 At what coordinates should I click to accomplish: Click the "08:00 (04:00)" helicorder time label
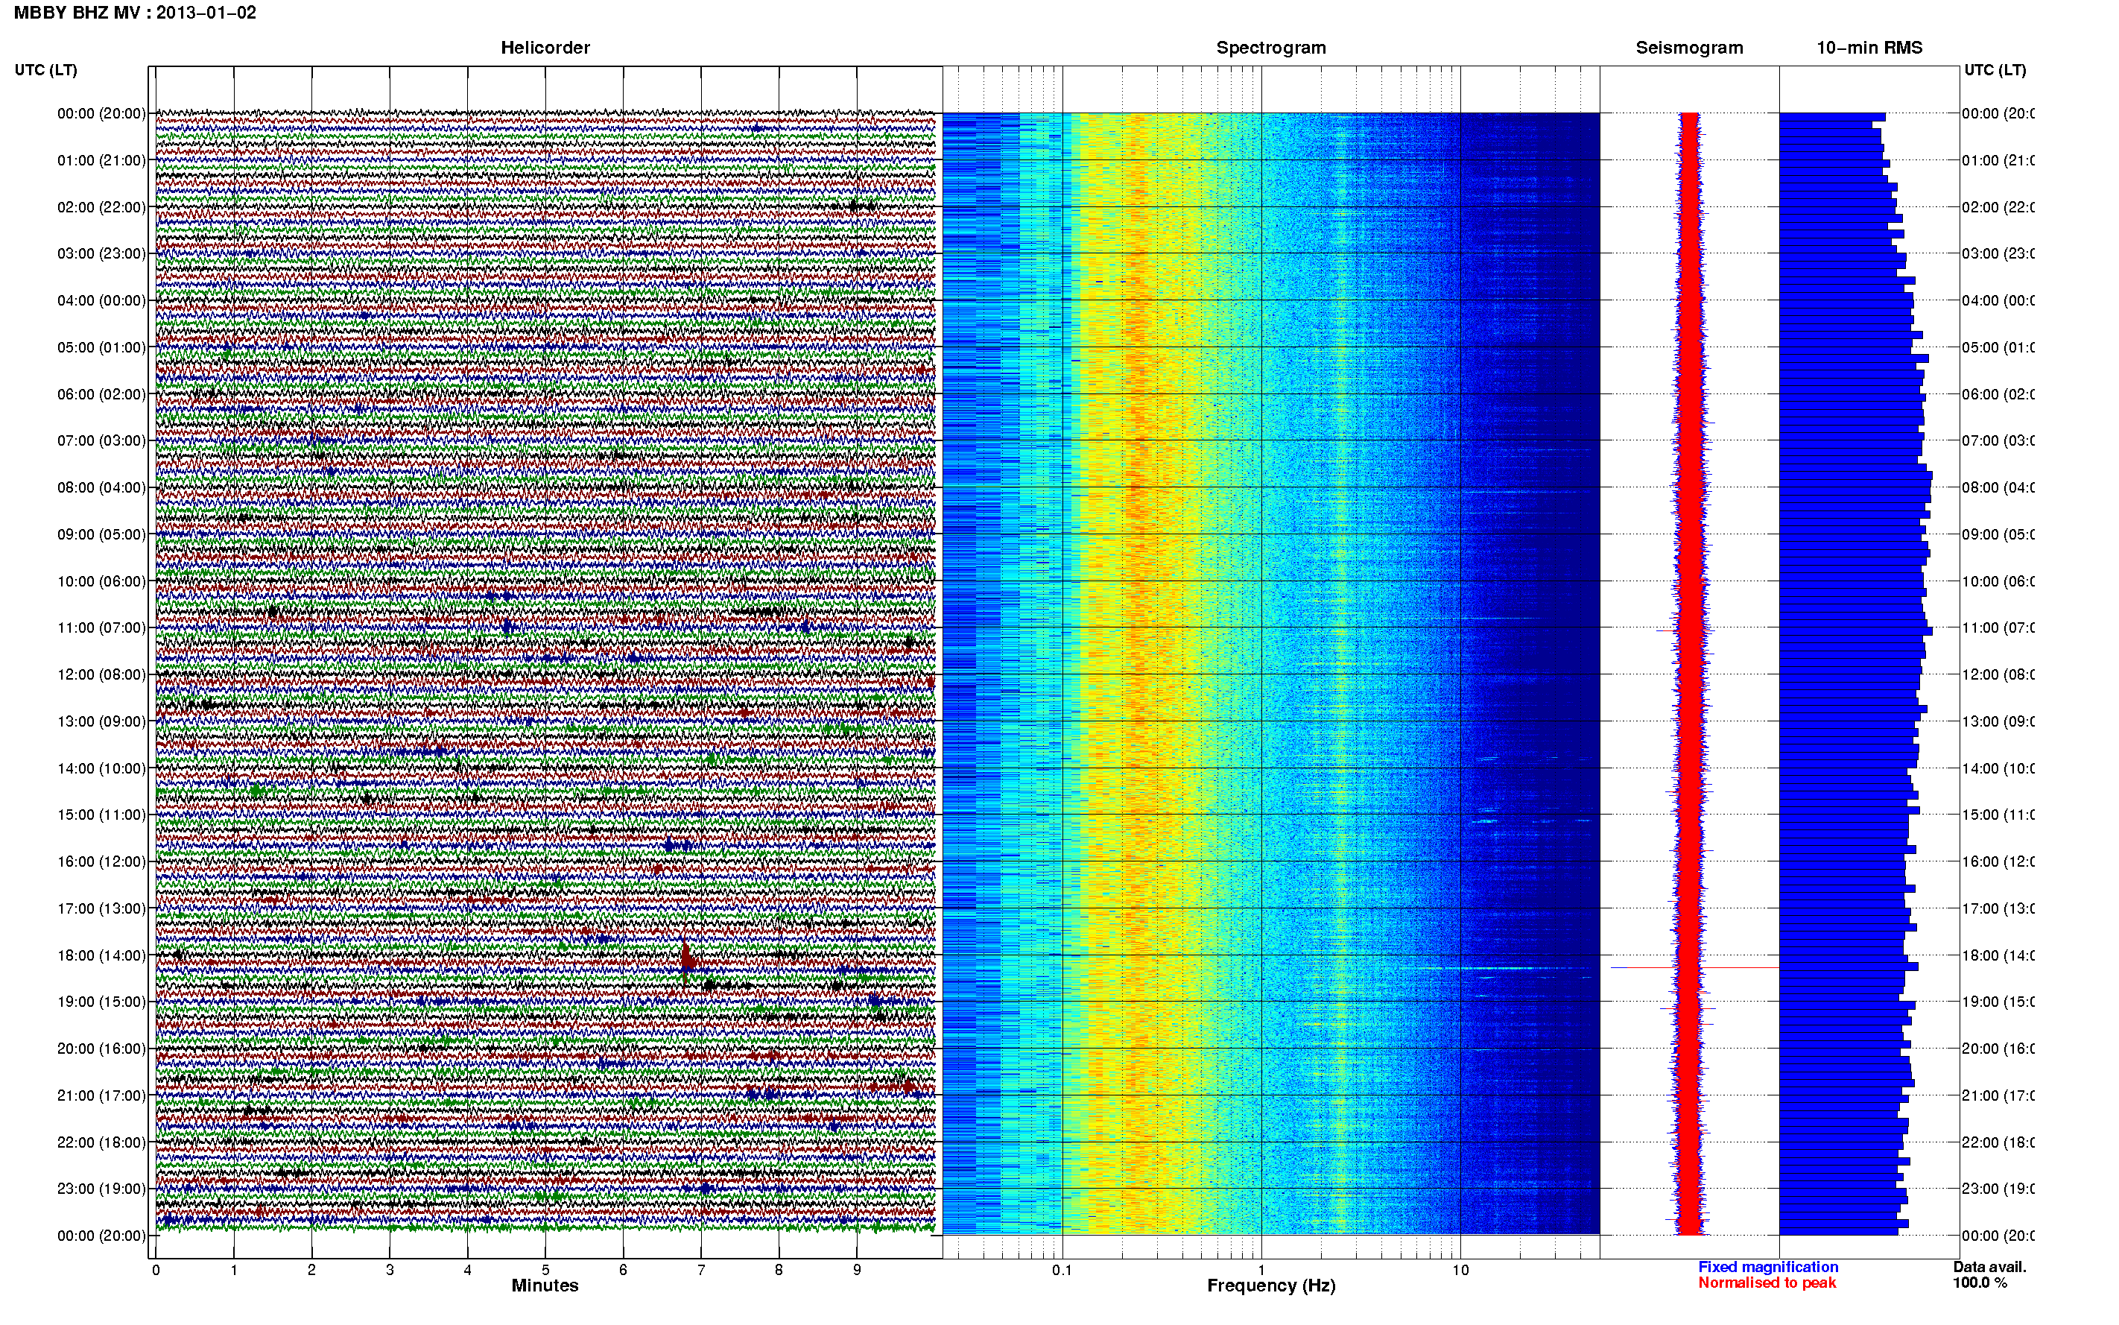[x=101, y=487]
